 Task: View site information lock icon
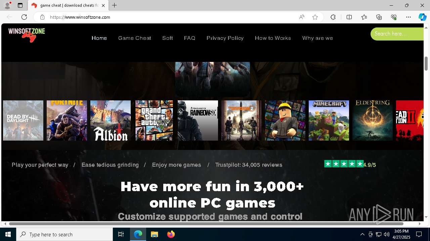coord(42,17)
